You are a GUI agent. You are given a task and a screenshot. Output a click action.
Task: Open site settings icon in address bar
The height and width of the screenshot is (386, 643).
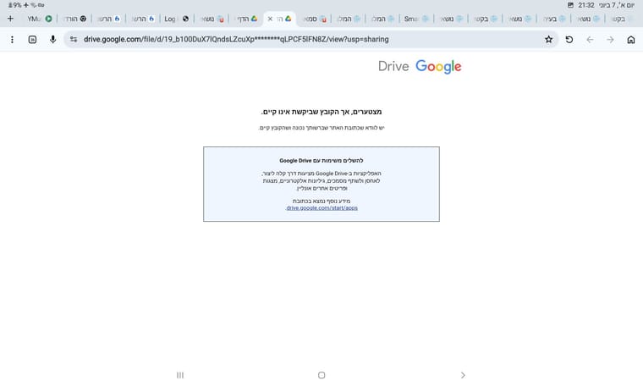(74, 40)
